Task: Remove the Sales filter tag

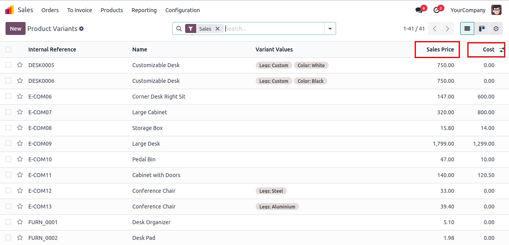Action: [217, 29]
